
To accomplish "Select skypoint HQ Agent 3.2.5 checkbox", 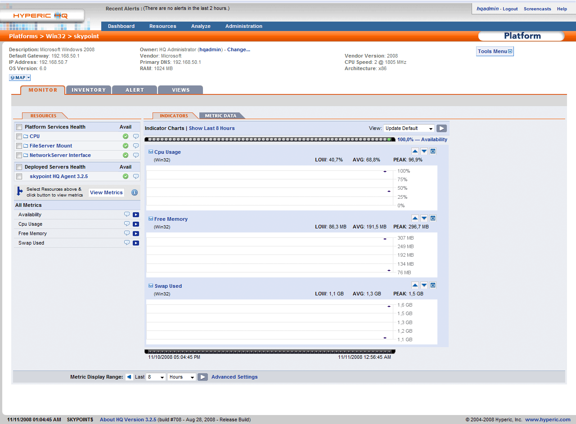I will pyautogui.click(x=19, y=177).
